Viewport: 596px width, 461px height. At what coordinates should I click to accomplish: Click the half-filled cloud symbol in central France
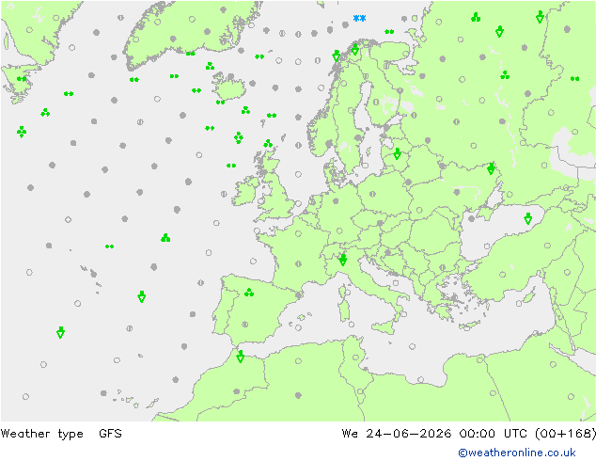(298, 263)
